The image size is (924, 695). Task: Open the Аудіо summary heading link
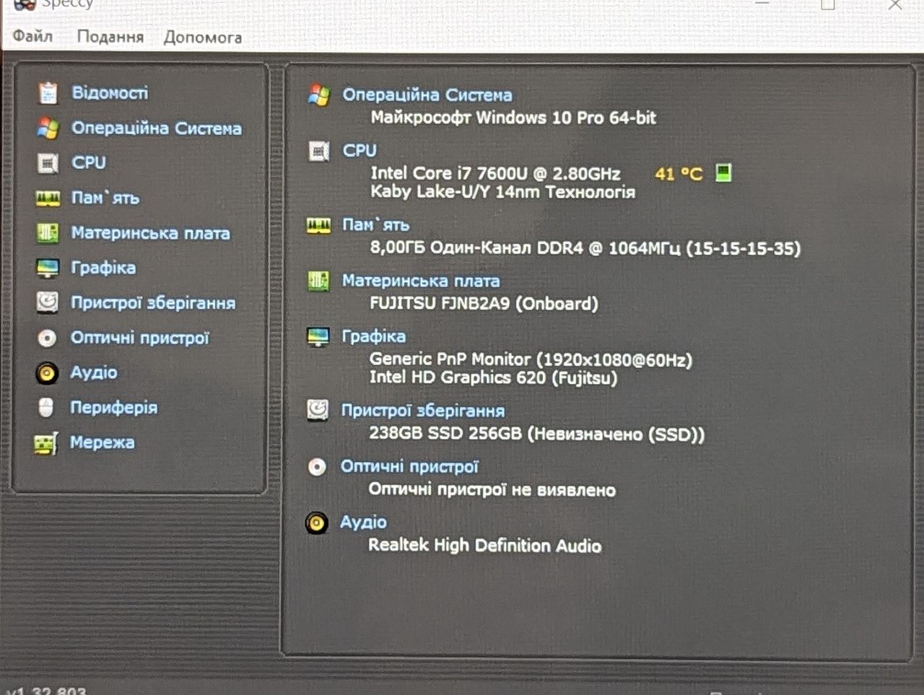click(x=363, y=523)
